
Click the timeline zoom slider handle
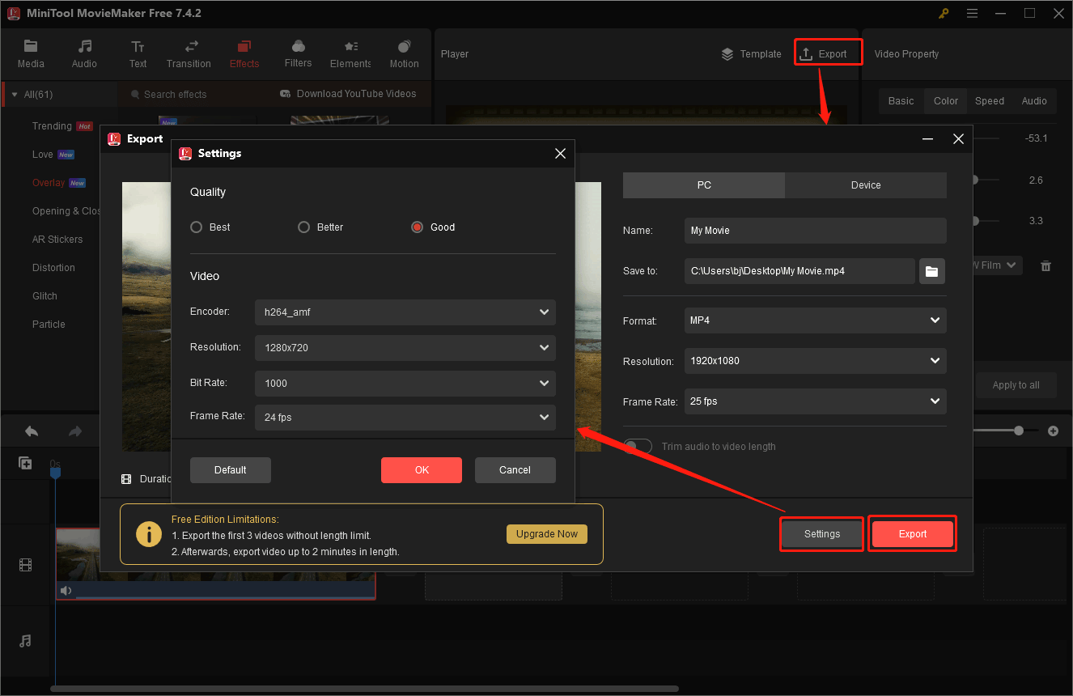point(1019,431)
